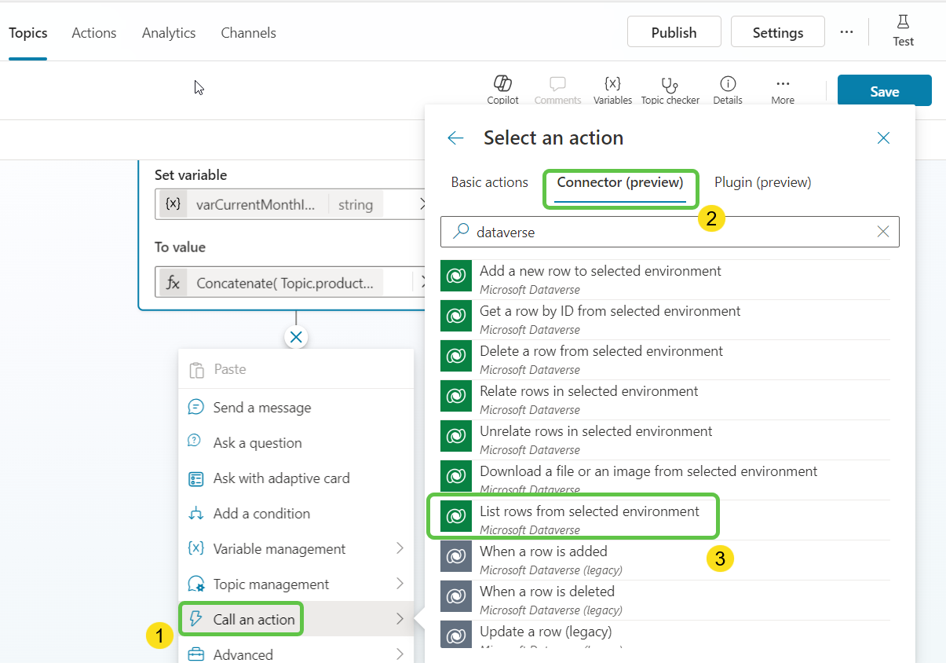Publish the bot
Image resolution: width=946 pixels, height=663 pixels.
(x=674, y=31)
